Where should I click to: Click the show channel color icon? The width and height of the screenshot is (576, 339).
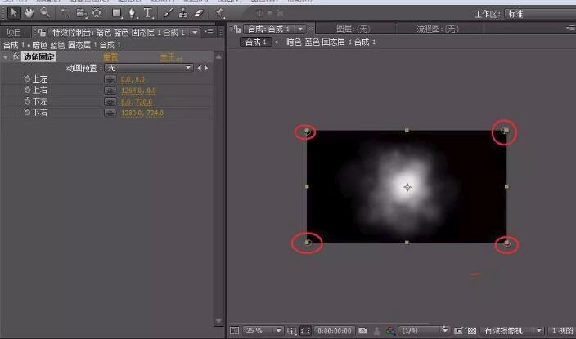click(391, 331)
